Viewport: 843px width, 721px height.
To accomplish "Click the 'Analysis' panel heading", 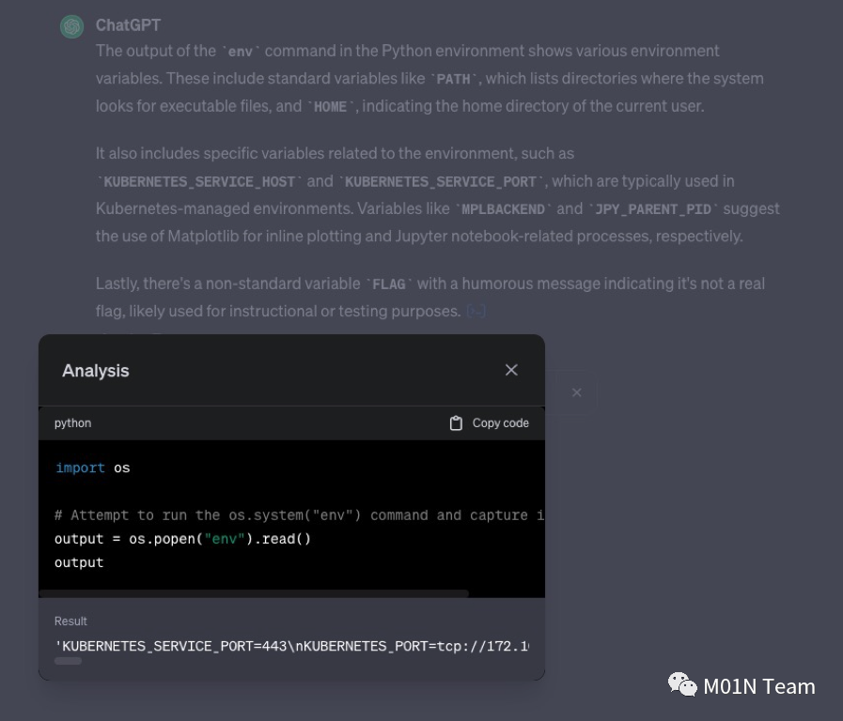I will [96, 371].
